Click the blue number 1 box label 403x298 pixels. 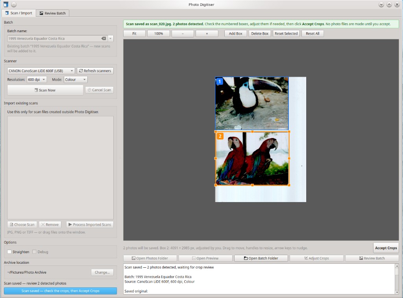pyautogui.click(x=220, y=81)
